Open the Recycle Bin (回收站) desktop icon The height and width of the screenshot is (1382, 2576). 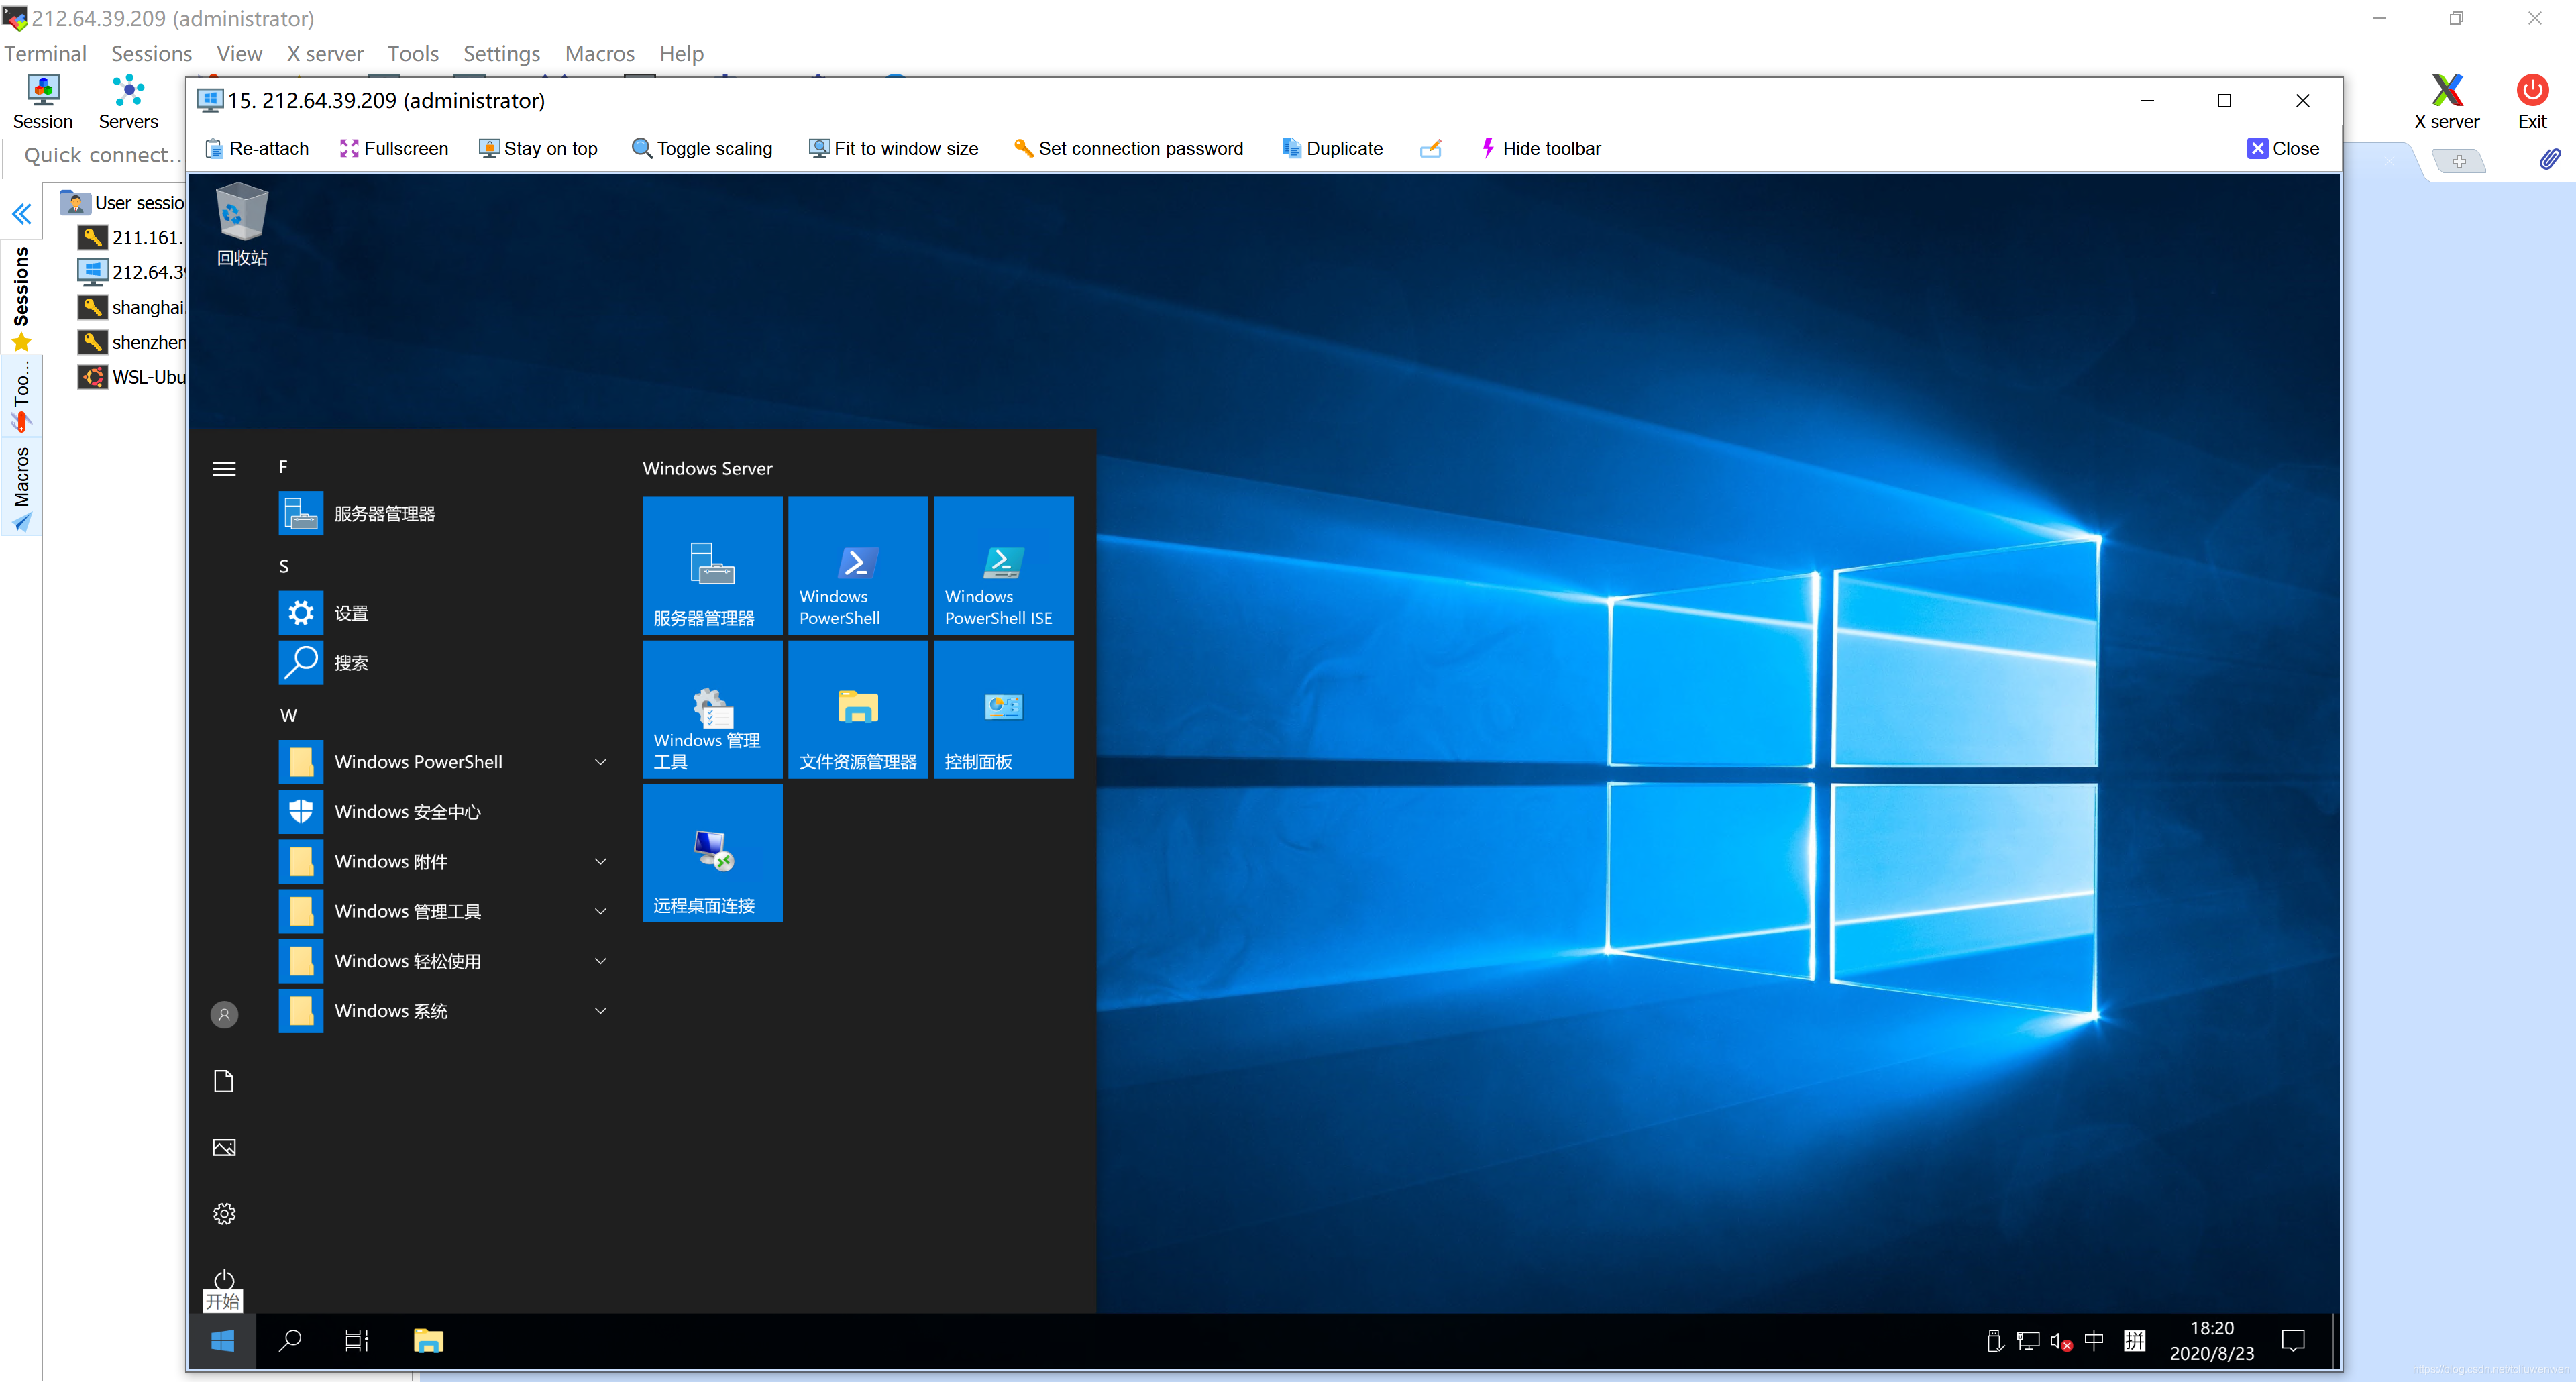click(242, 225)
